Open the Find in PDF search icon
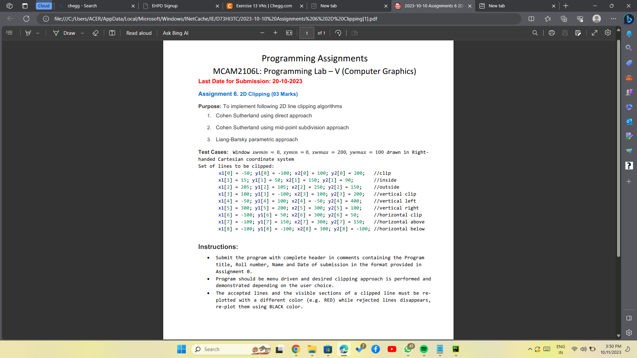The width and height of the screenshot is (637, 358). click(x=535, y=33)
